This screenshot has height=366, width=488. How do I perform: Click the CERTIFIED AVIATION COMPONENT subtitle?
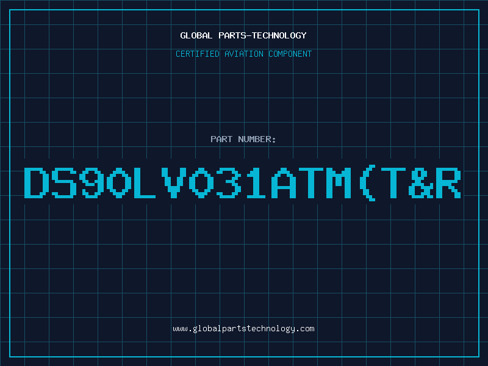(x=243, y=54)
